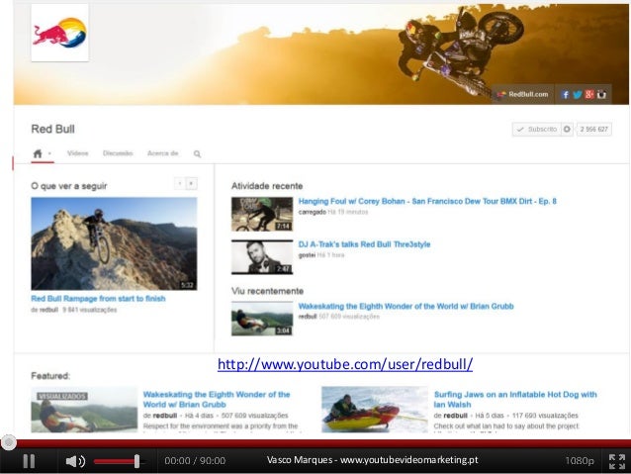Screen dimensions: 631x474
Task: Click Vasco Marques youtubevideomarketing.pt text
Action: click(x=372, y=460)
